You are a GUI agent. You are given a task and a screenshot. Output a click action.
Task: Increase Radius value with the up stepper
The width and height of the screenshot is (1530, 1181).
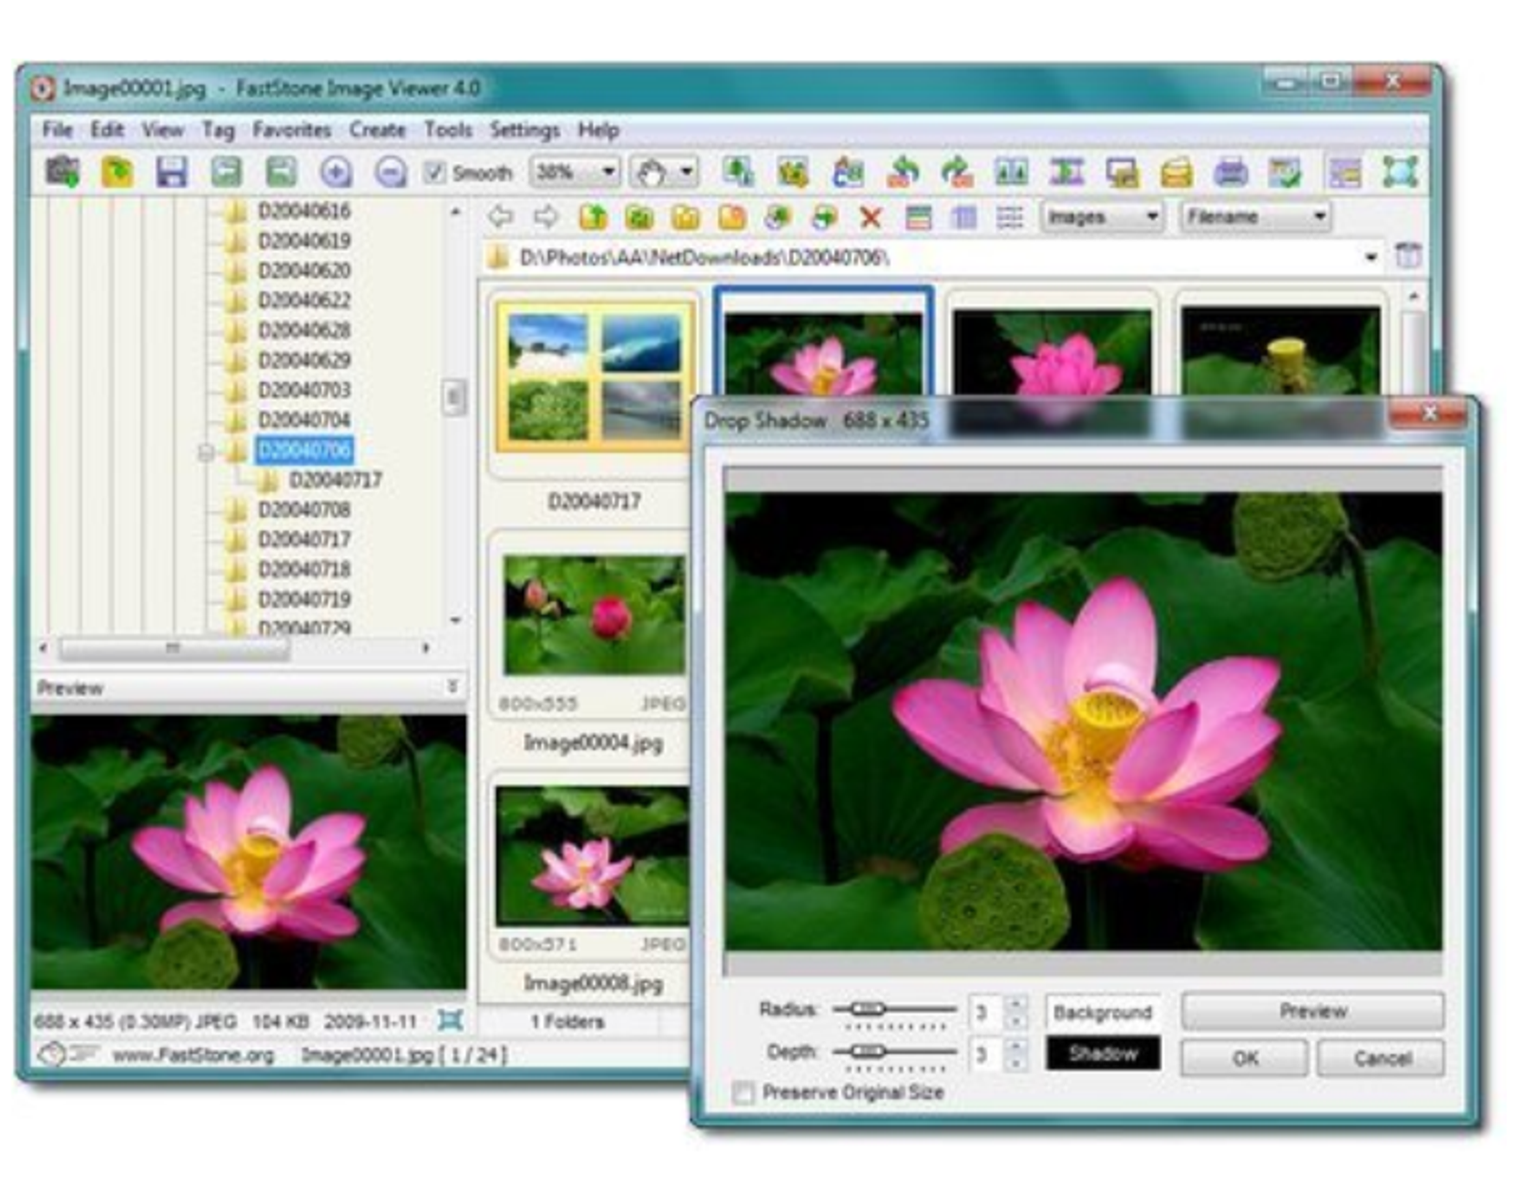tap(1015, 1003)
